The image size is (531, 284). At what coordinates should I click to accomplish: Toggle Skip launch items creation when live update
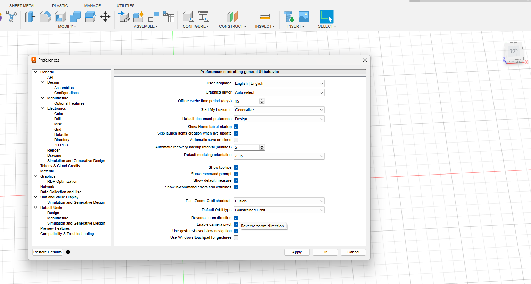click(236, 133)
